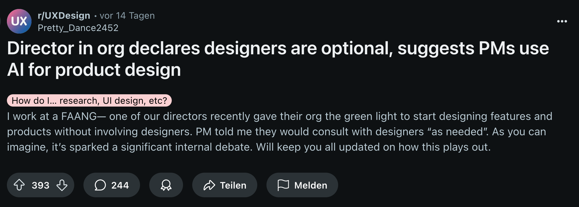Click the Melden button label
The width and height of the screenshot is (579, 207).
tap(311, 185)
